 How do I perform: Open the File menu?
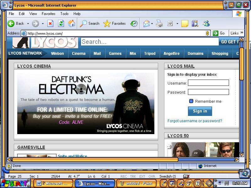pyautogui.click(x=11, y=14)
